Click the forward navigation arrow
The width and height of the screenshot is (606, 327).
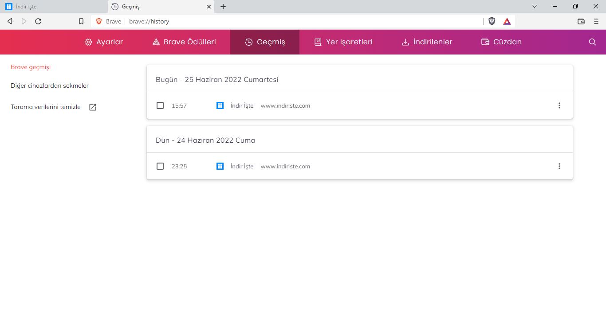[24, 21]
